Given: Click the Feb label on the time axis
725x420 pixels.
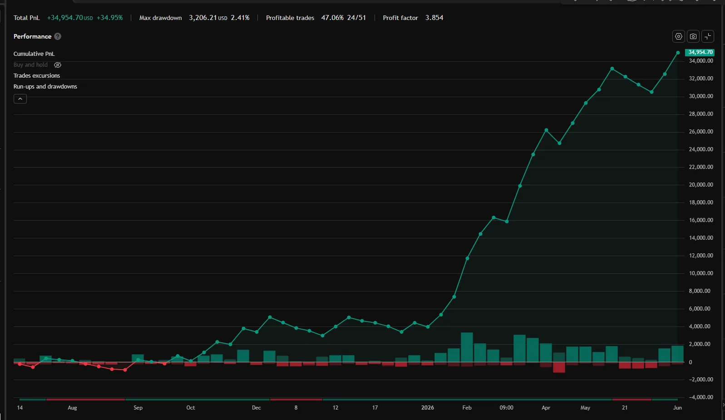Looking at the screenshot, I should [x=467, y=408].
